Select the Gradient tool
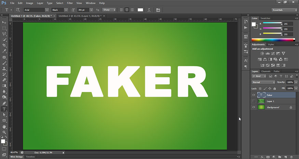Screen dimensions: 299x159 4,86
